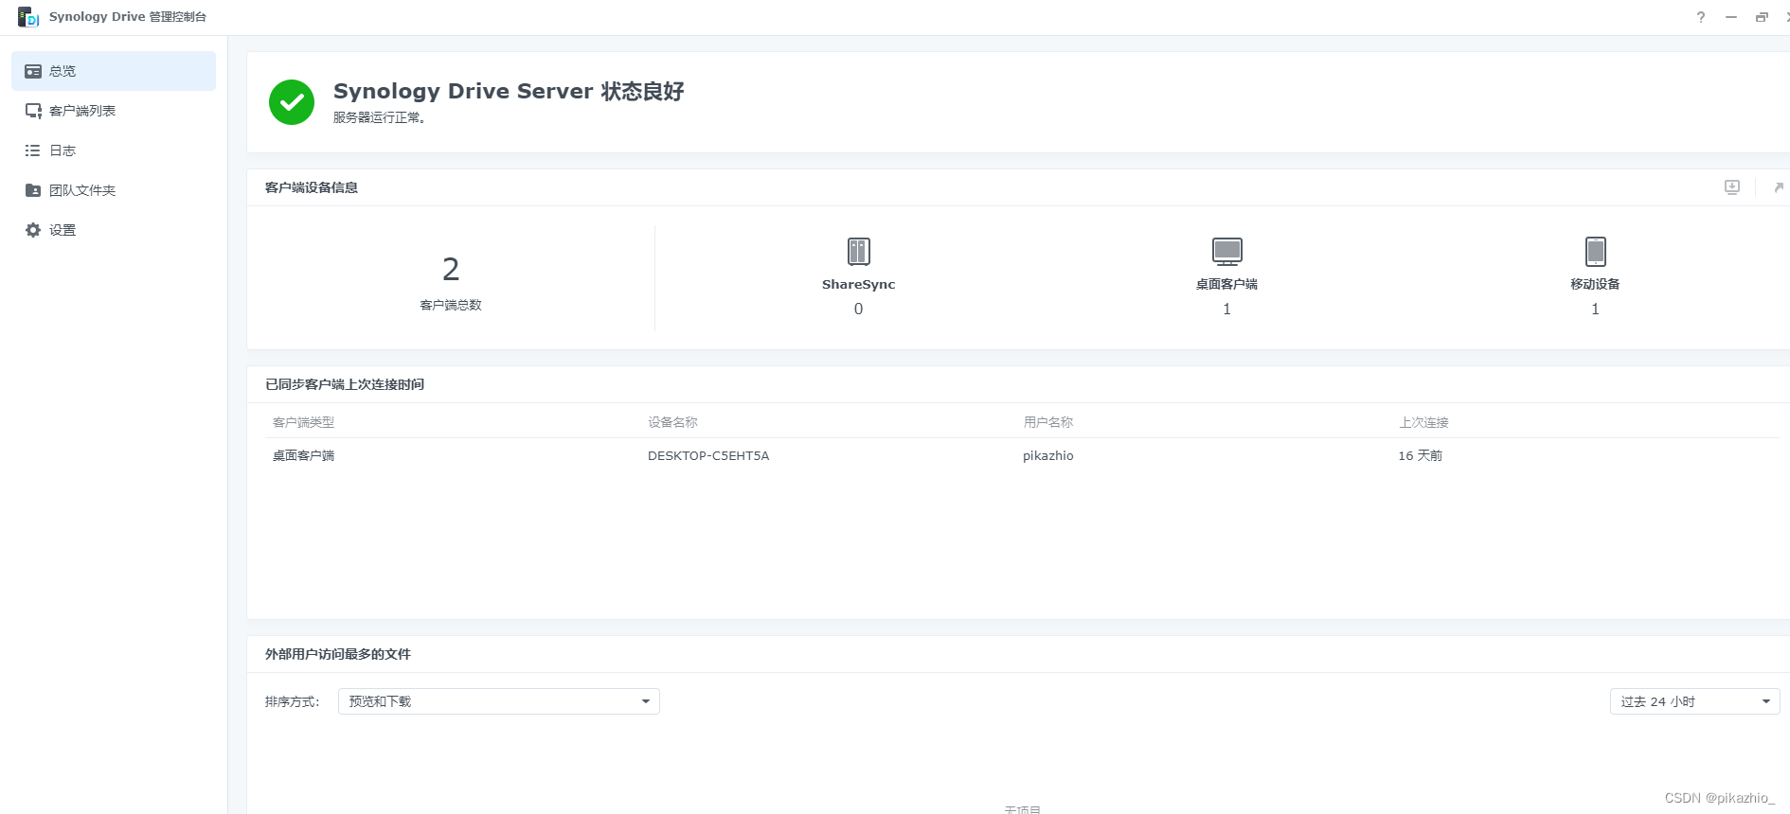Click the Synology Drive Server 状态良好 heading

(x=509, y=91)
